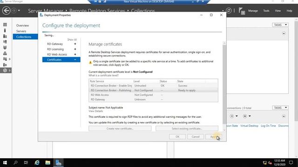298x167 pixels.
Task: Click Create new certificate button
Action: (x=120, y=128)
